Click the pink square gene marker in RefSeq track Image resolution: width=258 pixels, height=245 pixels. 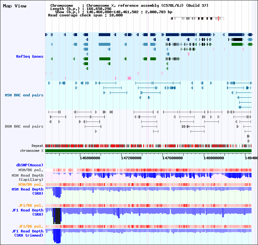(129, 78)
